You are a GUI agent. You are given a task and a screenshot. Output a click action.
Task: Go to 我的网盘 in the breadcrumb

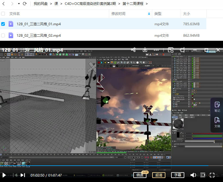tap(40, 4)
